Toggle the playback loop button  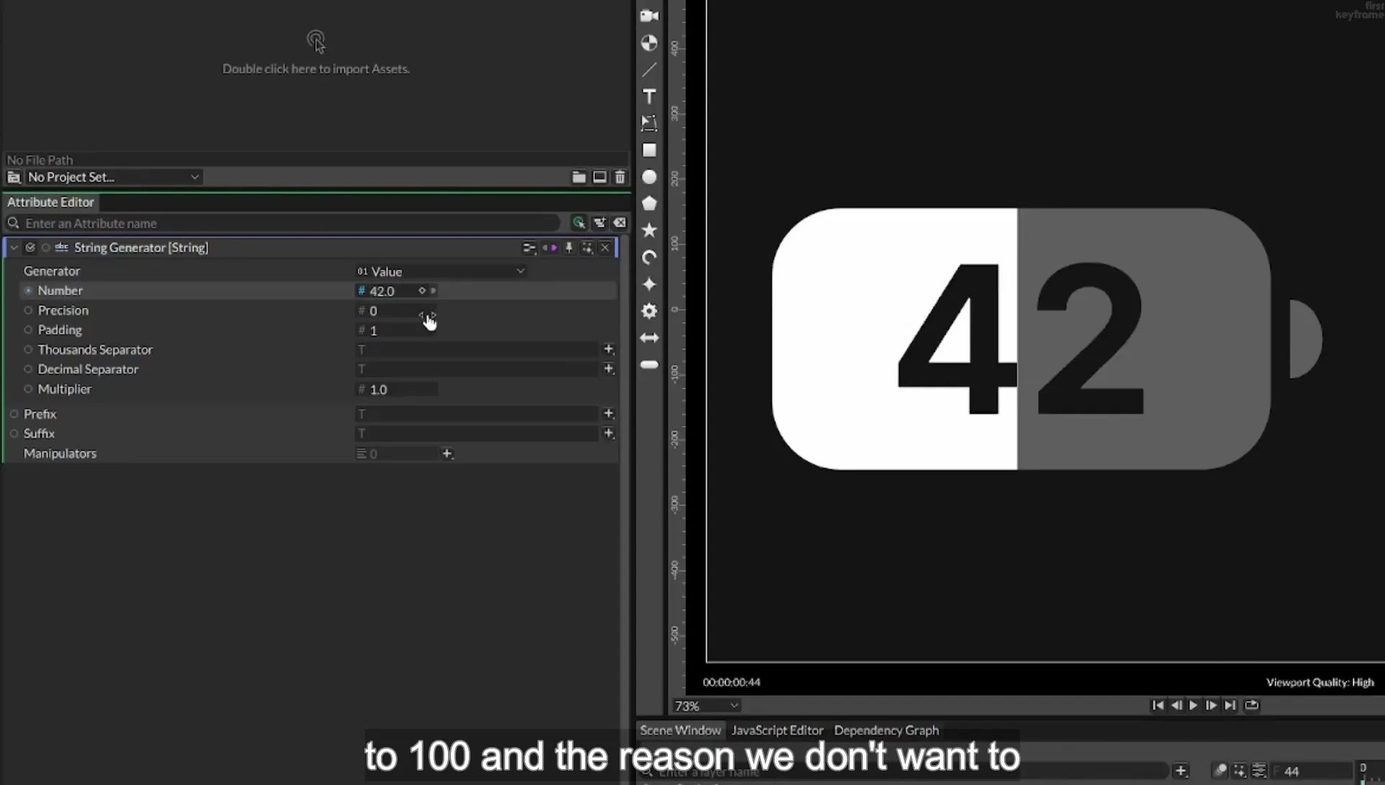tap(1252, 705)
